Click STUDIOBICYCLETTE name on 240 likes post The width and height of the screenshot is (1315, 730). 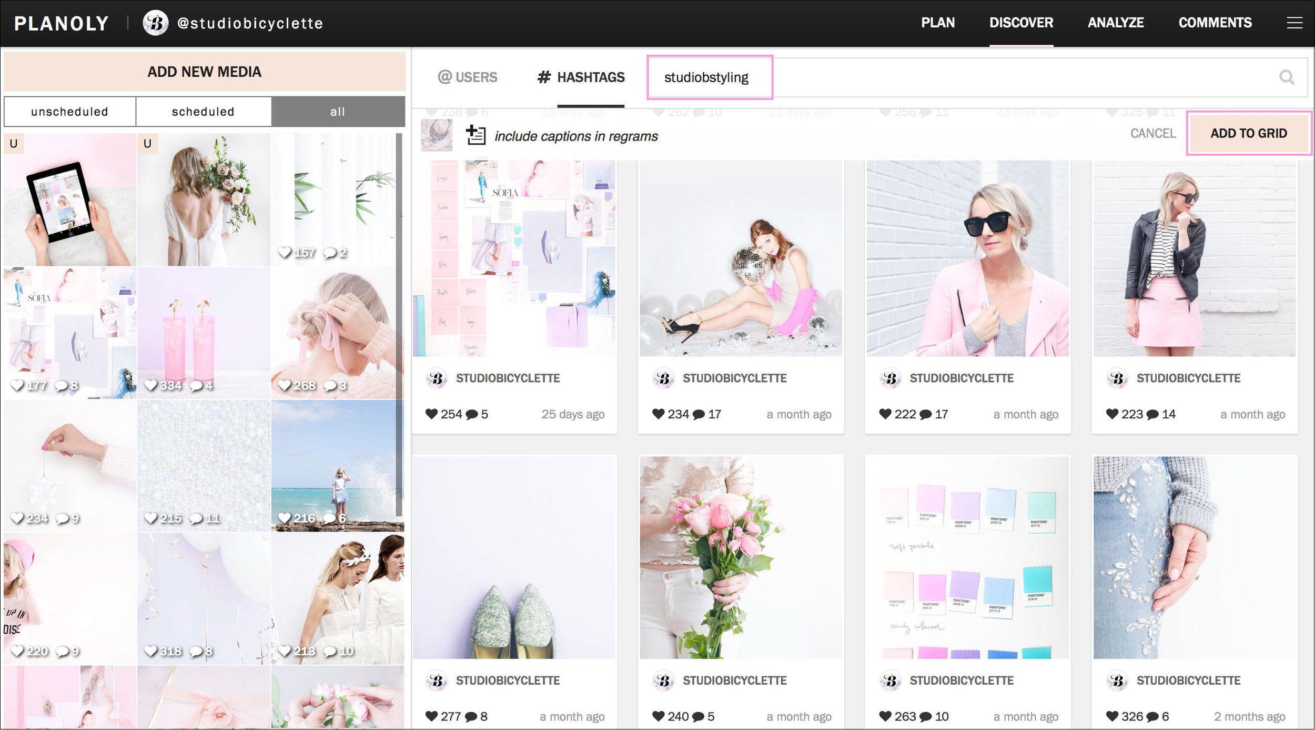734,681
